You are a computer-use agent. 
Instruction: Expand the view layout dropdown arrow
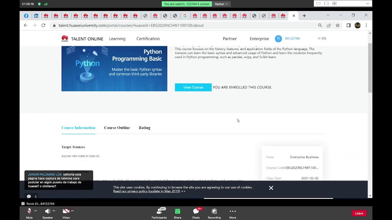coord(368,4)
